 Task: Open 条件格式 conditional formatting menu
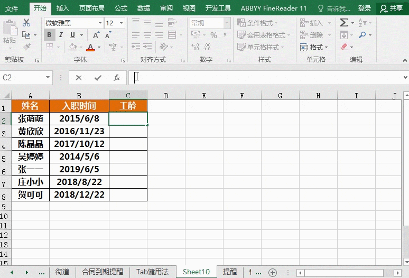(x=257, y=23)
